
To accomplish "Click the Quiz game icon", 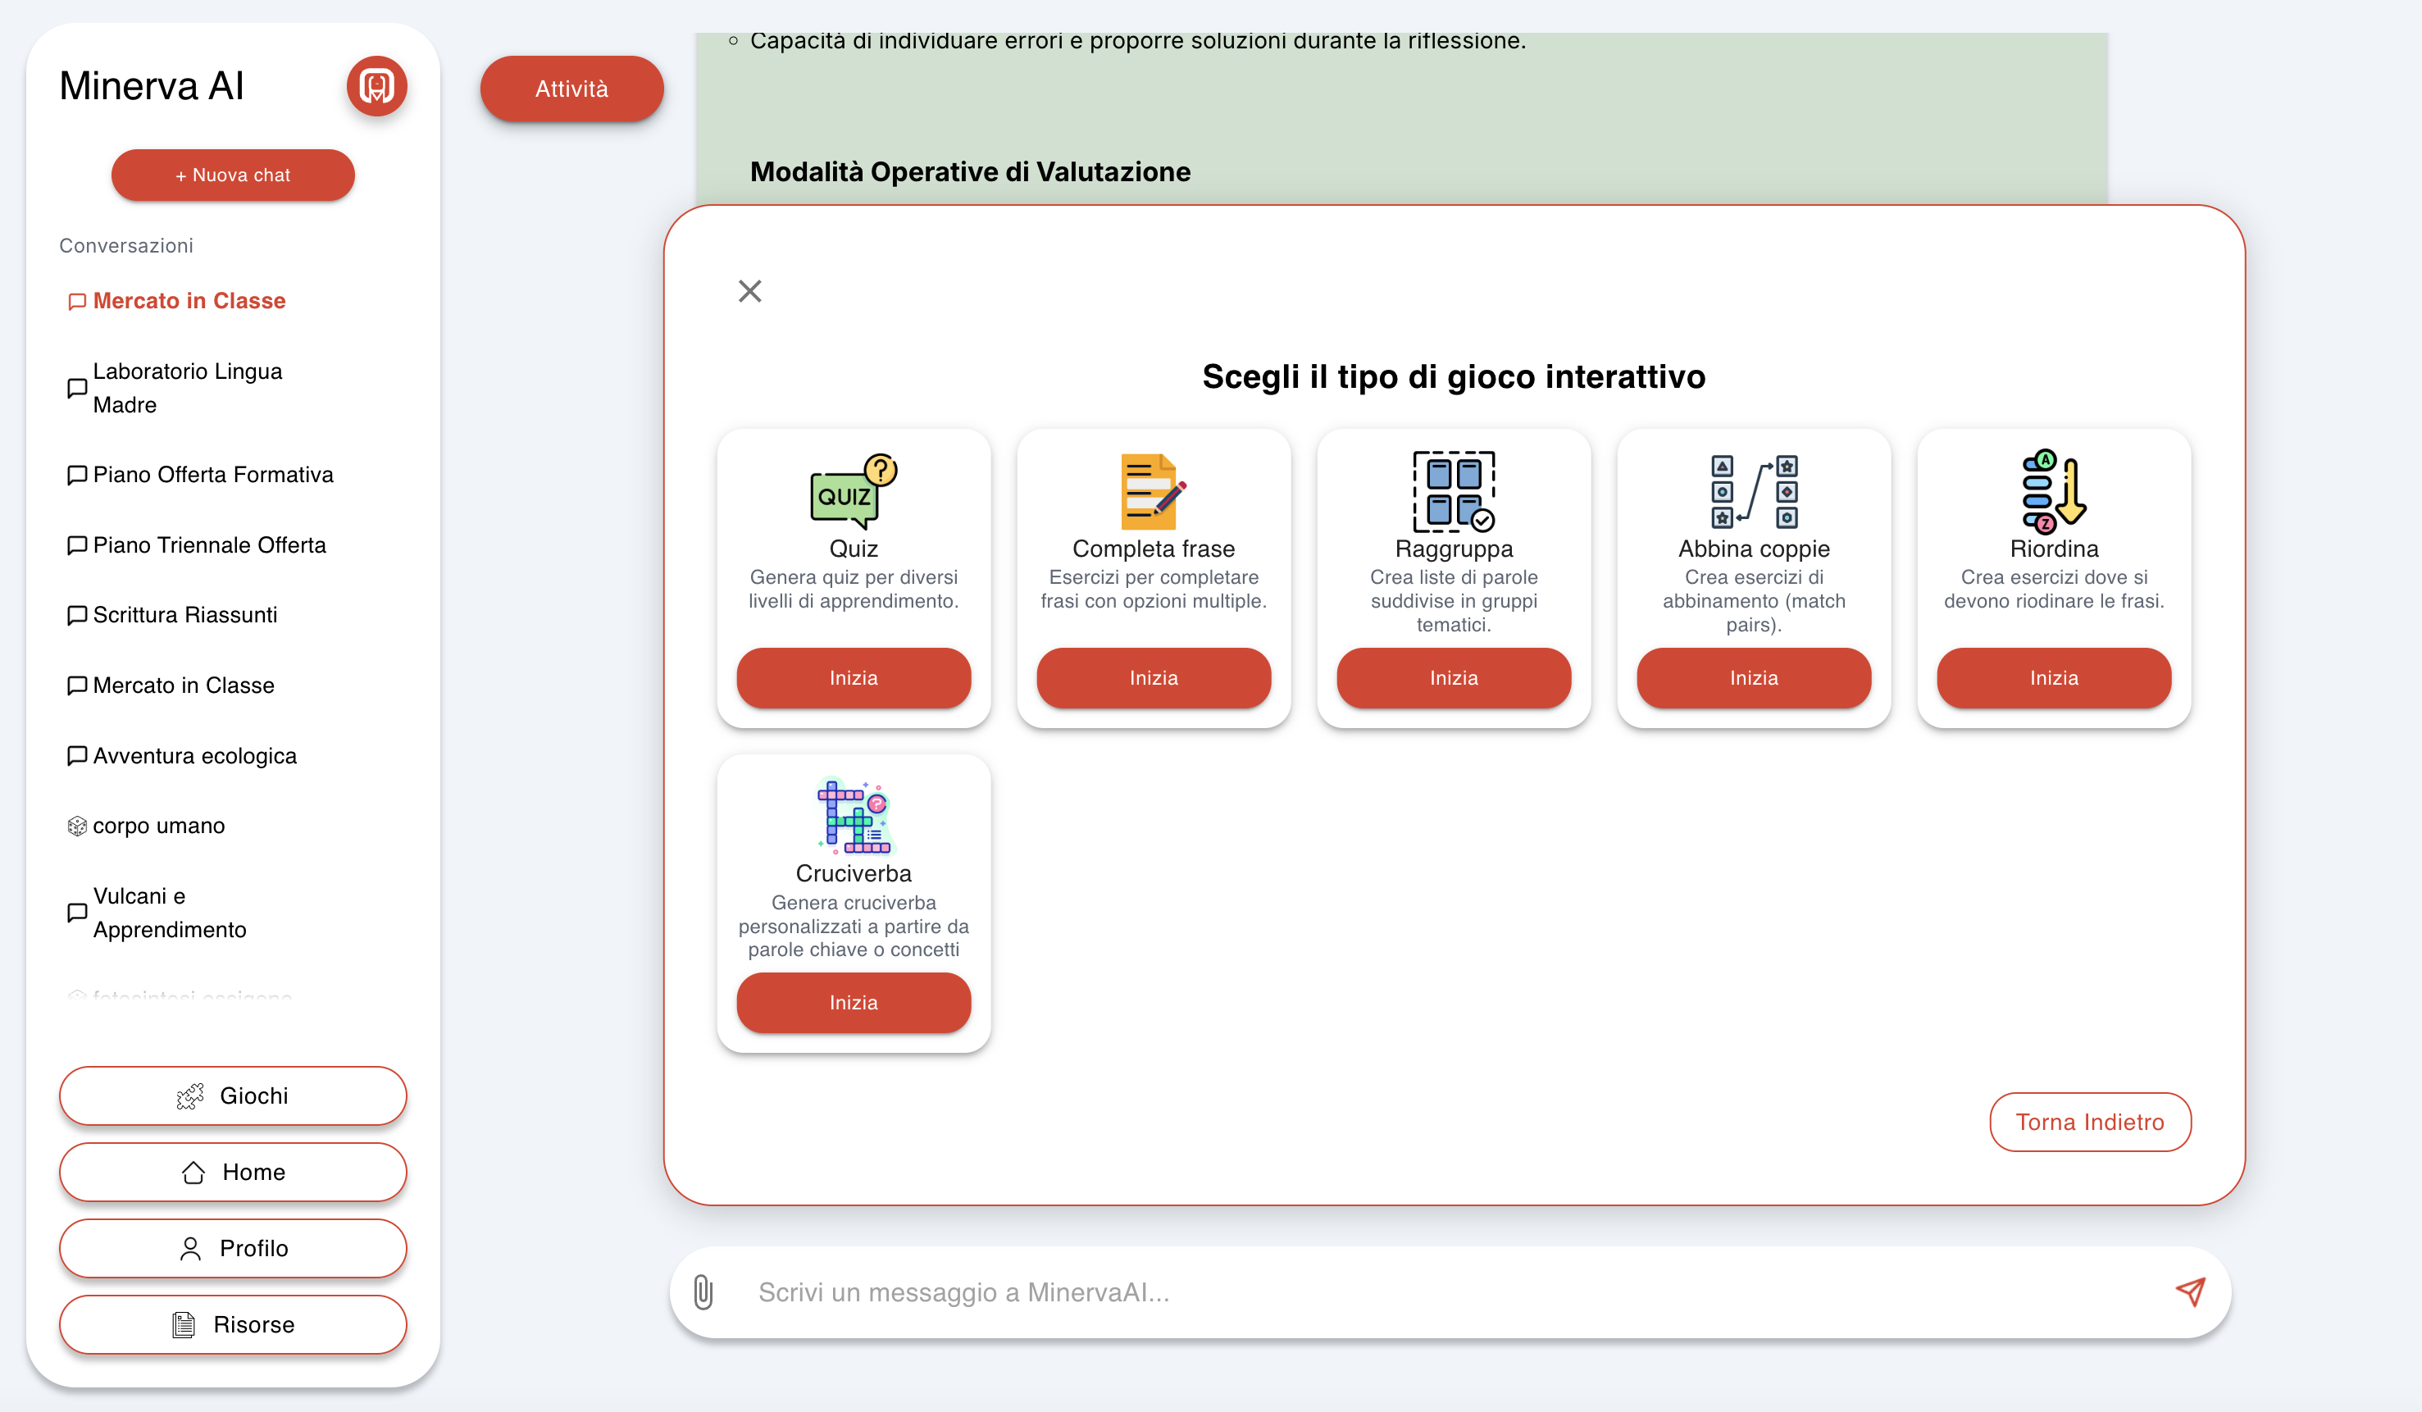I will click(x=854, y=491).
